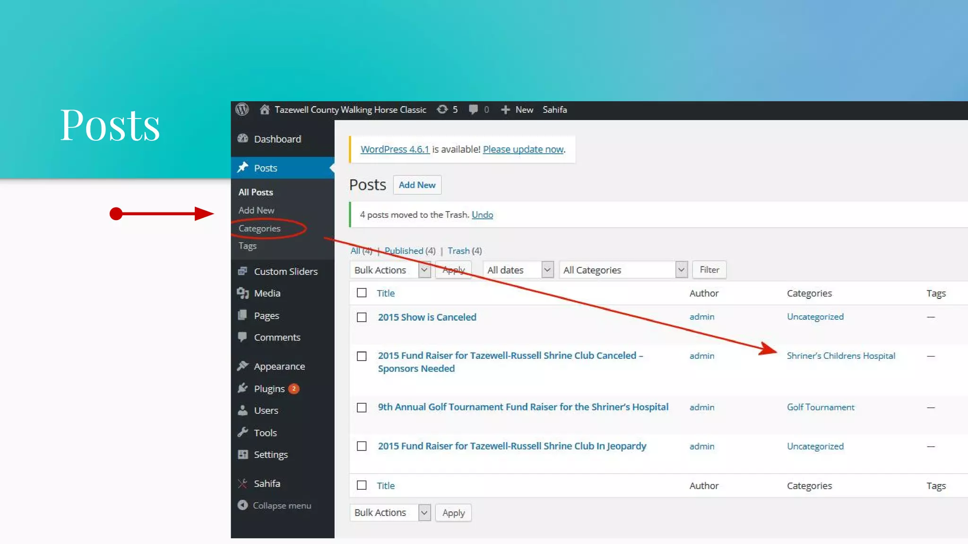Click the WordPress logo icon
Viewport: 968px width, 544px height.
click(242, 110)
